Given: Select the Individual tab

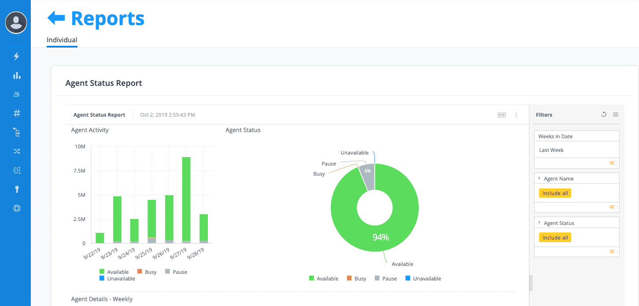Looking at the screenshot, I should [x=62, y=40].
